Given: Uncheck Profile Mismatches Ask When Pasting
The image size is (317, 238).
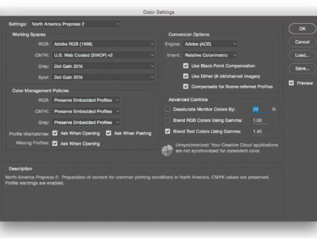Looking at the screenshot, I should (108, 133).
